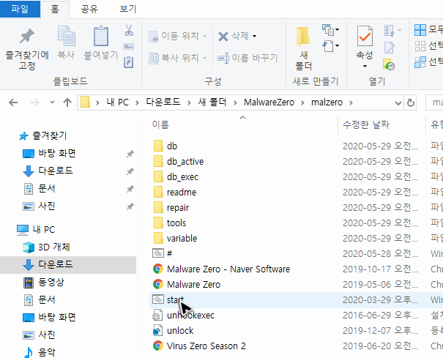Click the Select all (모두) icon
Viewport: 443px width, 358px height.
coord(420,30)
